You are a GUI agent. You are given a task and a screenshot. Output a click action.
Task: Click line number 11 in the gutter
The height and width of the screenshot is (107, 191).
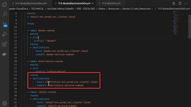click(15, 31)
